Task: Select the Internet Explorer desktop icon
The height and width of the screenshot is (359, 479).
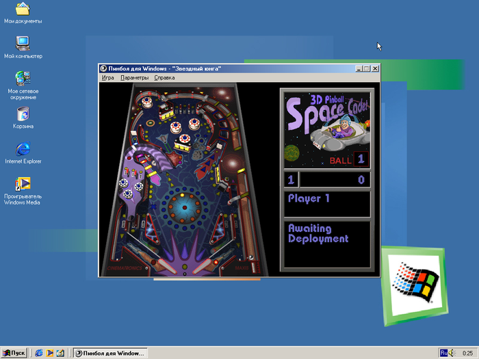Action: tap(23, 152)
